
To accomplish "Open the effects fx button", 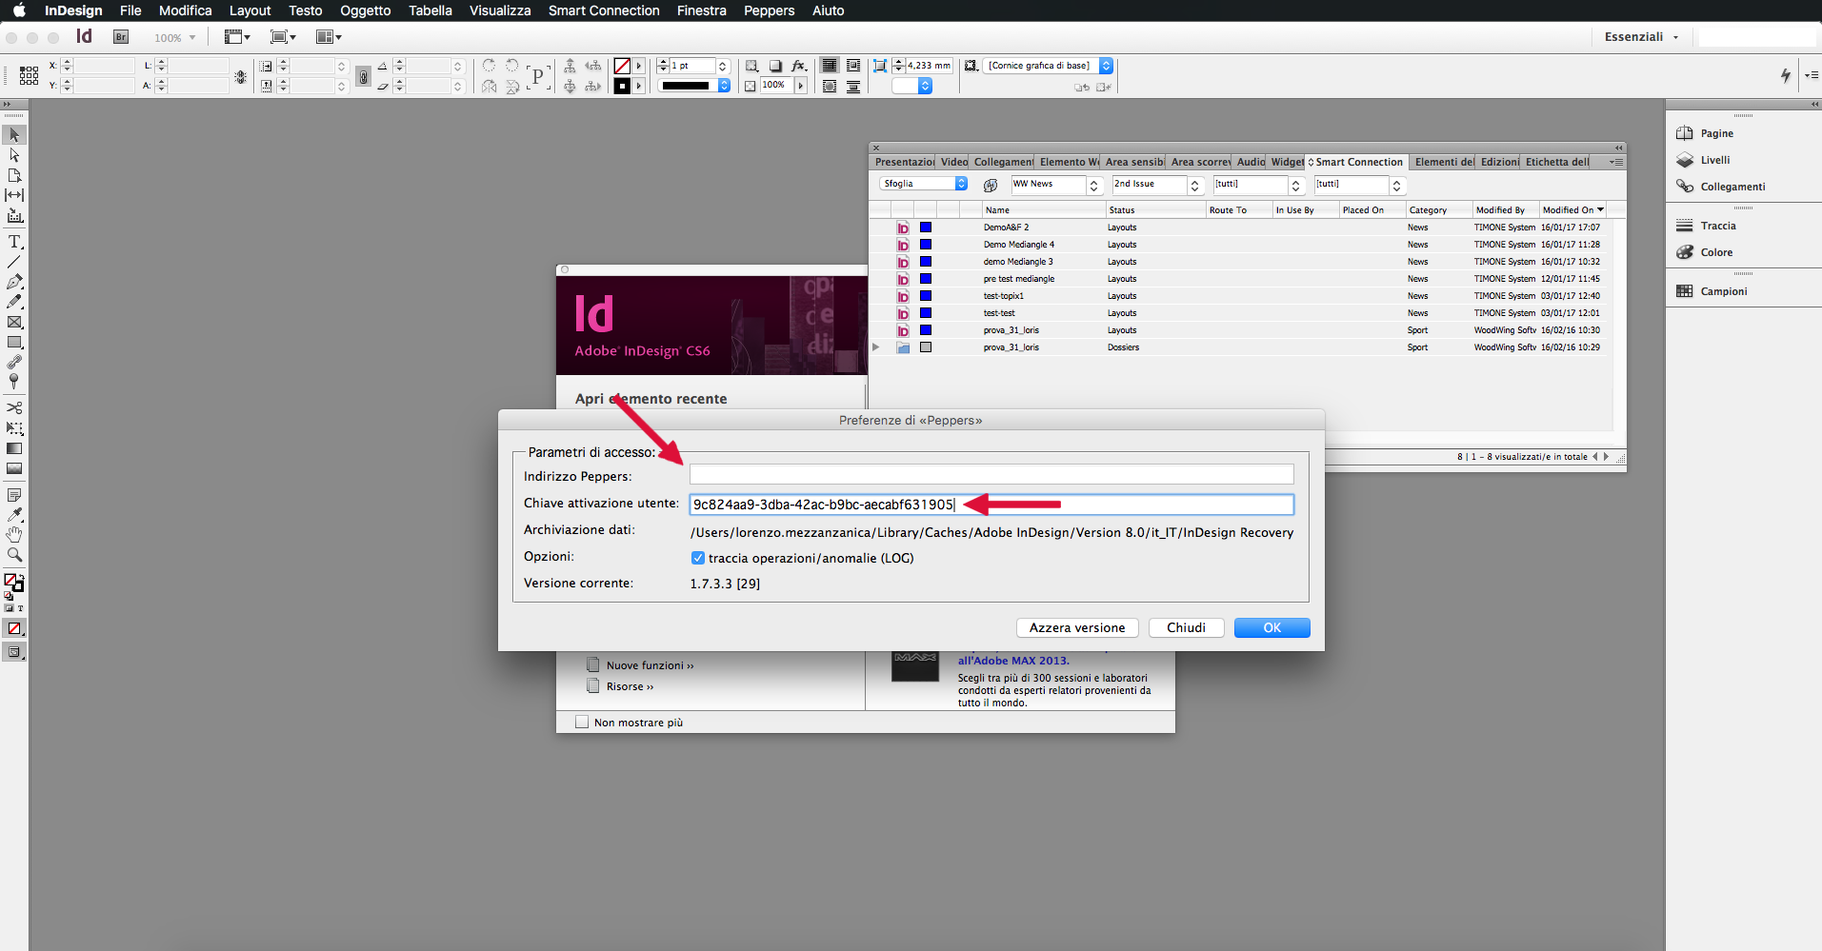I will (x=799, y=66).
